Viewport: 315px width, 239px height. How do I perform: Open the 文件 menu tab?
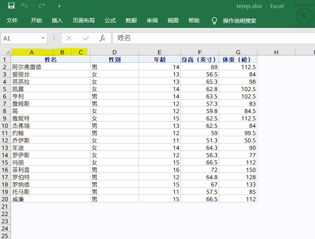tap(12, 21)
